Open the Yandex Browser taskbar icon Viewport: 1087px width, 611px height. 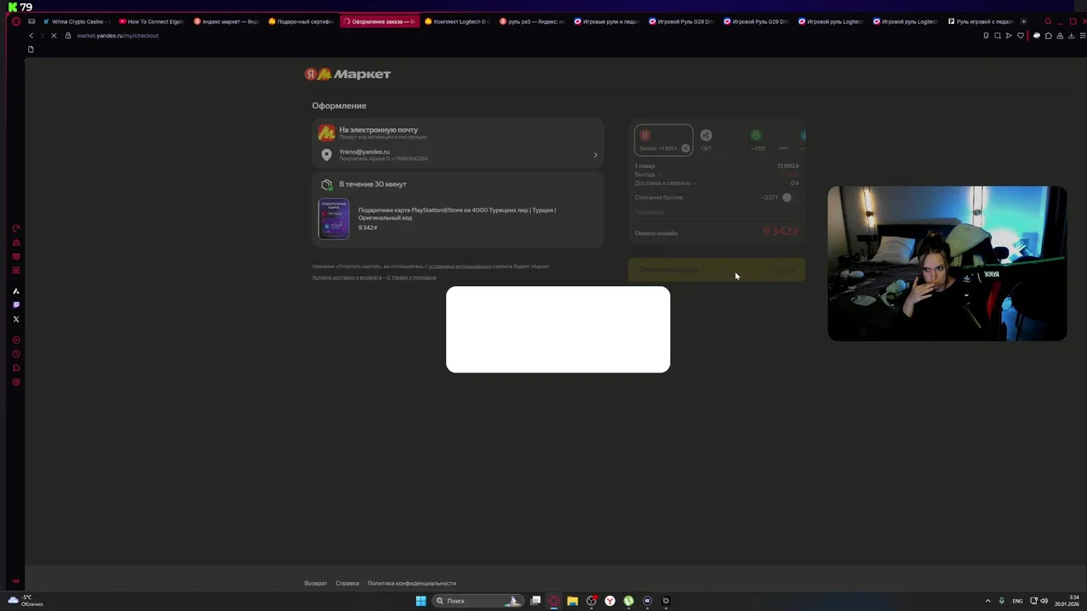(x=610, y=601)
